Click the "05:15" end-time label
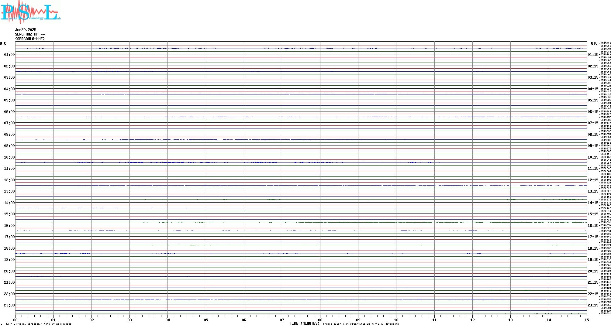 pyautogui.click(x=593, y=100)
